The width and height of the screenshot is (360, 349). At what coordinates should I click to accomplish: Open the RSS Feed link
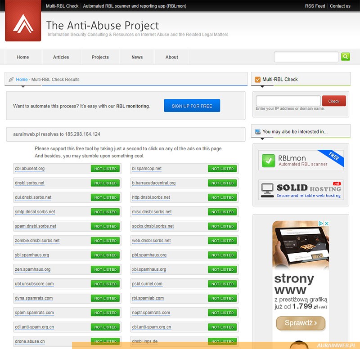click(315, 6)
